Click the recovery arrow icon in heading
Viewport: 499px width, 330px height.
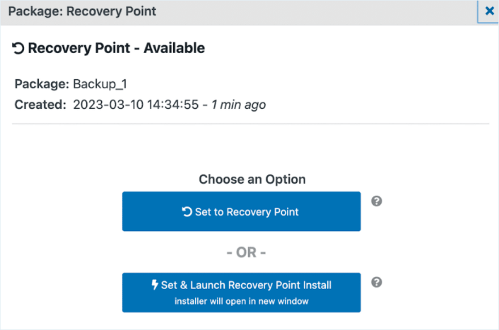click(x=18, y=48)
